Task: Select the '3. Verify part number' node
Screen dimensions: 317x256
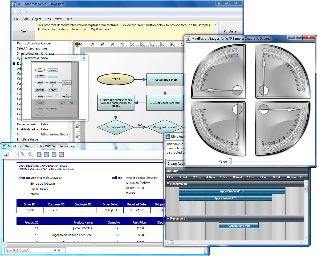Action: [x=116, y=103]
